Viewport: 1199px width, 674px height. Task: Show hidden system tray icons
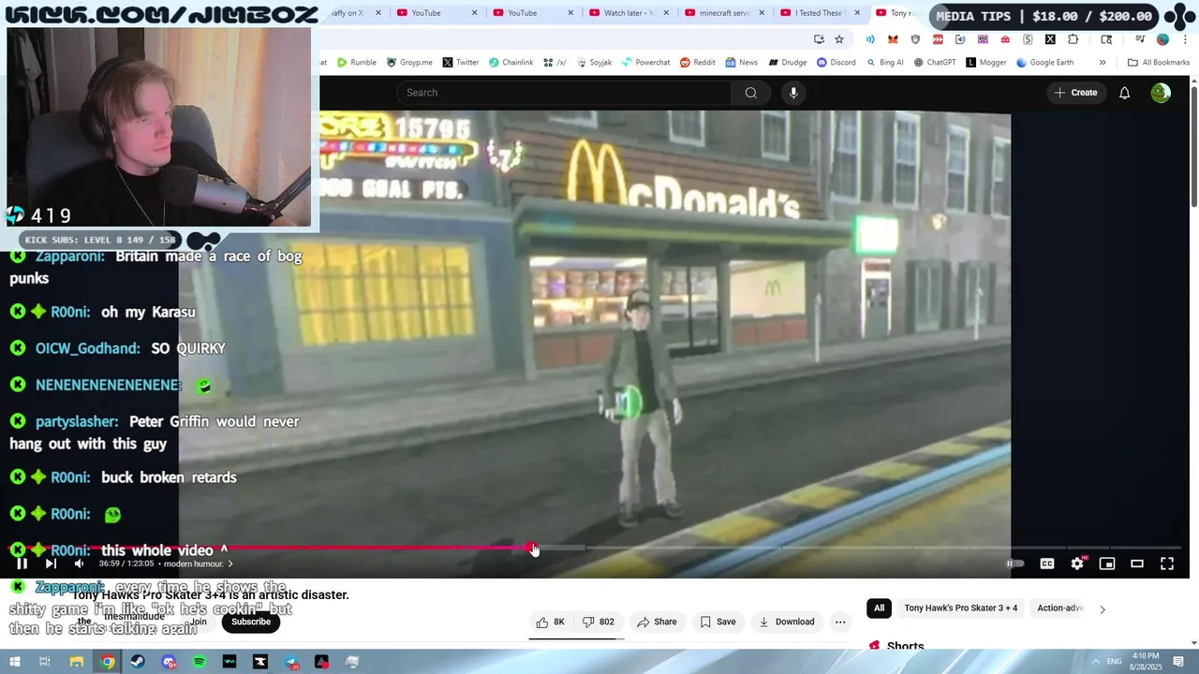pyautogui.click(x=1097, y=662)
